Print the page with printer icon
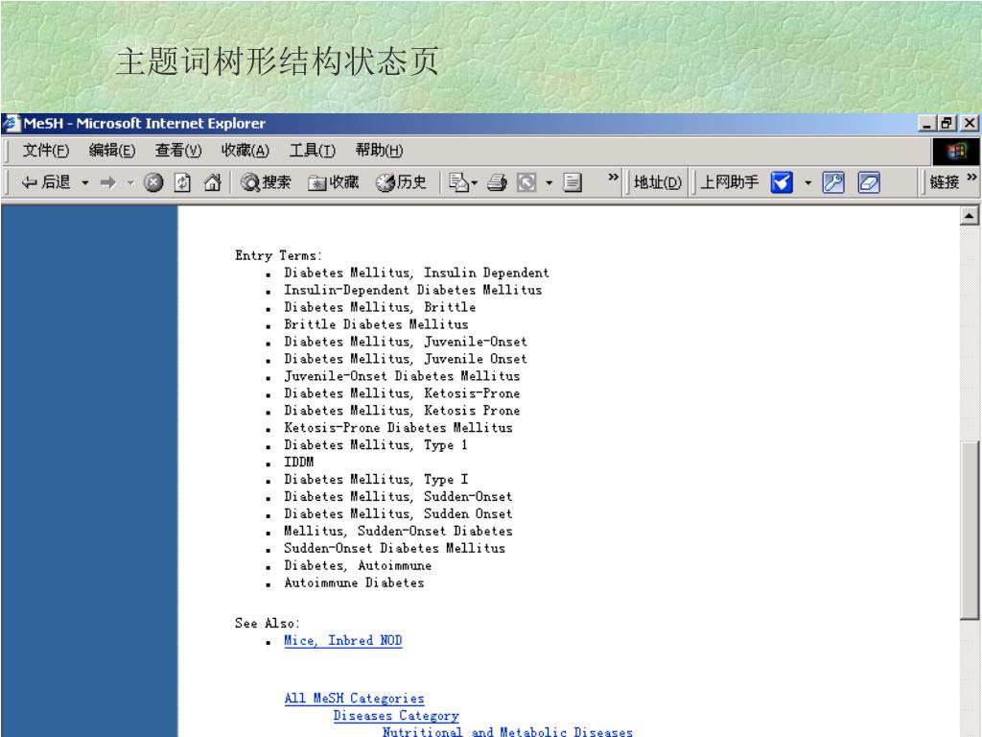 [x=498, y=182]
